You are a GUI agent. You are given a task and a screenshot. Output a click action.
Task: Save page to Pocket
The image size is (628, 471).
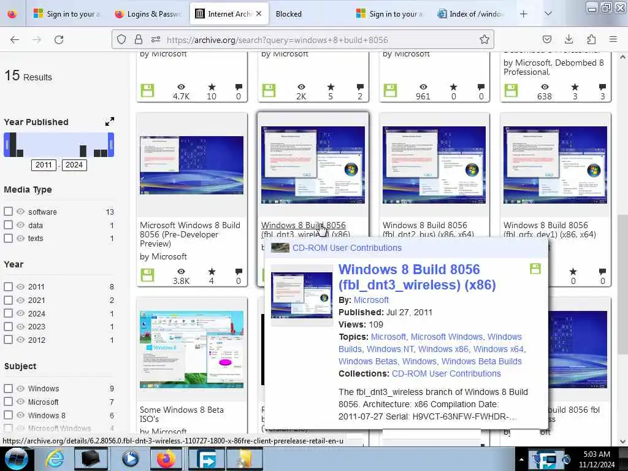(x=546, y=39)
